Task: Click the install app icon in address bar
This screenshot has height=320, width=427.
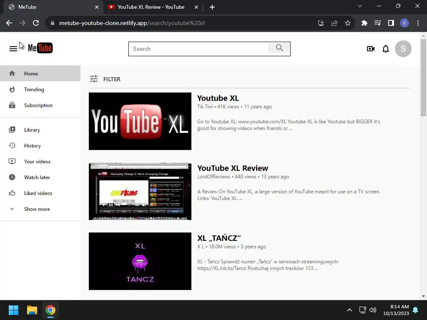Action: tap(321, 23)
